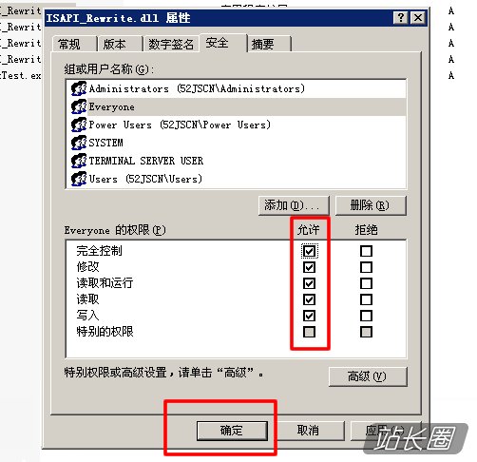The image size is (477, 462).
Task: Confirm with the 确定 button
Action: point(232,431)
